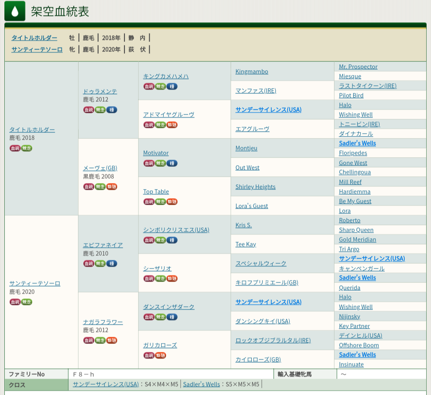
Task: Click the '荻伏' text in the header
Action: (136, 49)
